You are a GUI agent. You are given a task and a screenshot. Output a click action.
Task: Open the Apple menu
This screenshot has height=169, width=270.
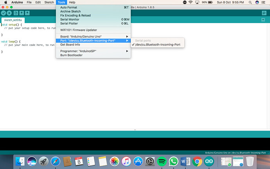(x=6, y=2)
